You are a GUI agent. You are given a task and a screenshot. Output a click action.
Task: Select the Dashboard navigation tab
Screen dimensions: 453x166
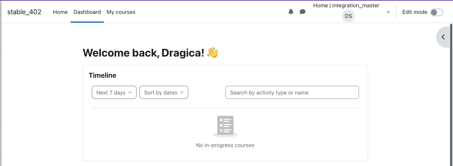click(87, 12)
